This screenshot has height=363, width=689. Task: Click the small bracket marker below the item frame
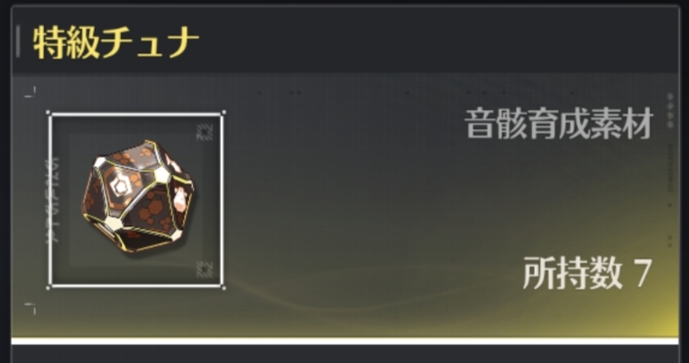[x=31, y=308]
